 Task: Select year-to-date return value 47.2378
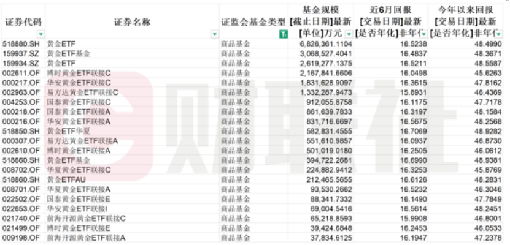coord(488,238)
